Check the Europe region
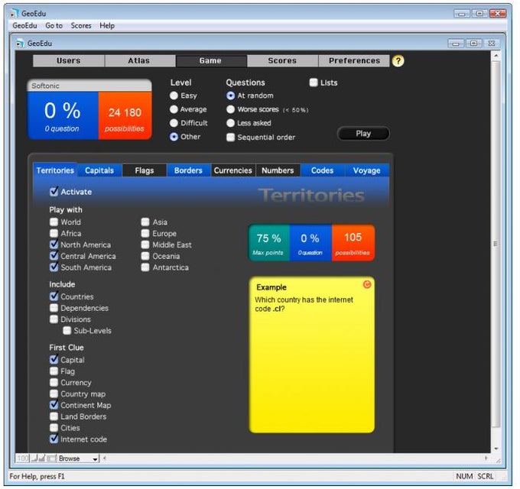 (145, 233)
